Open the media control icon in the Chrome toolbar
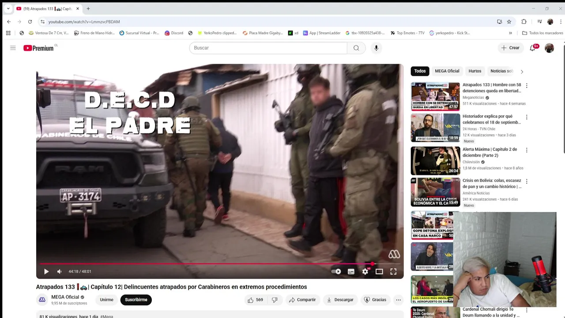This screenshot has width=565, height=318. [539, 22]
